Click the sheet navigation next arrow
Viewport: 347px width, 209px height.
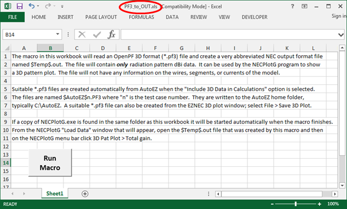(x=24, y=194)
